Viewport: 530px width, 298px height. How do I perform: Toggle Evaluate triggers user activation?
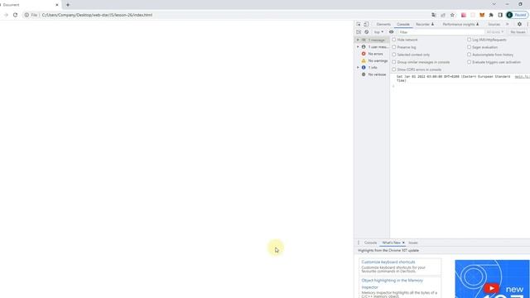[x=470, y=62]
